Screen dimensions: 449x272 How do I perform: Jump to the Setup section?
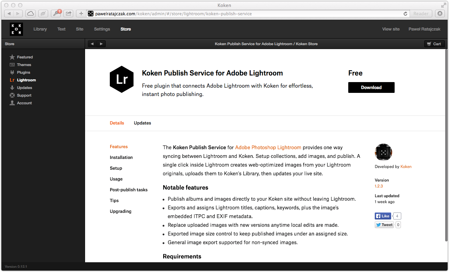pyautogui.click(x=116, y=168)
